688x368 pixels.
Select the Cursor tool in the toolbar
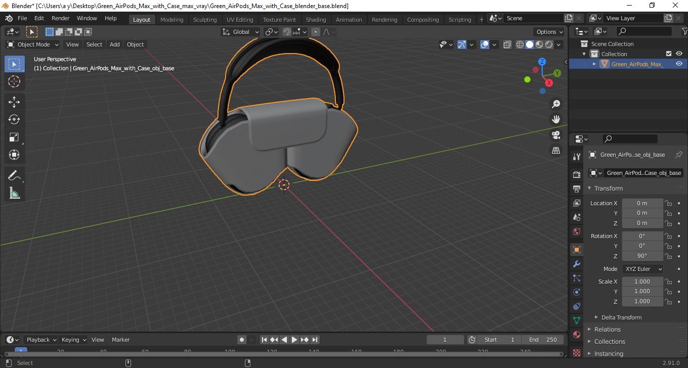pos(14,81)
